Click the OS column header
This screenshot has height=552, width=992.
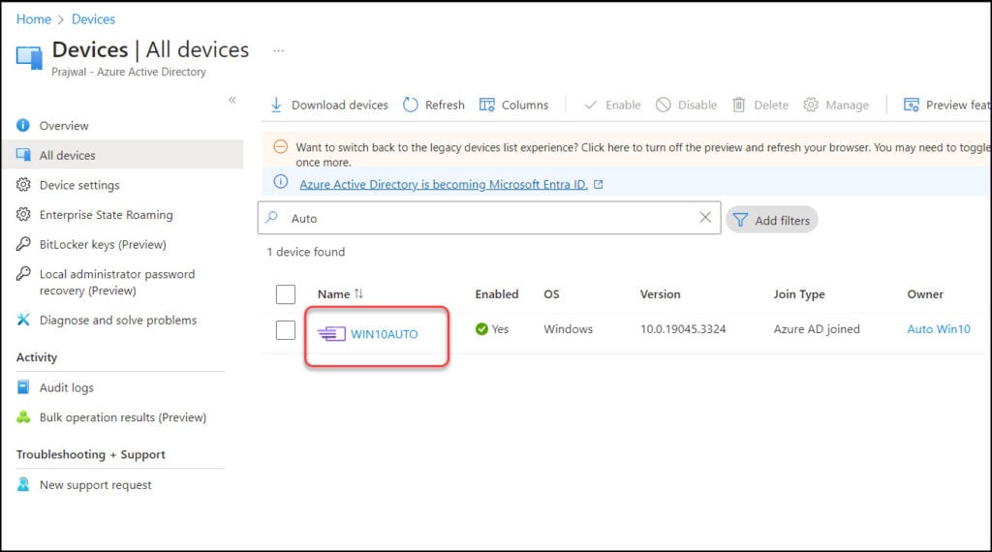pyautogui.click(x=551, y=294)
